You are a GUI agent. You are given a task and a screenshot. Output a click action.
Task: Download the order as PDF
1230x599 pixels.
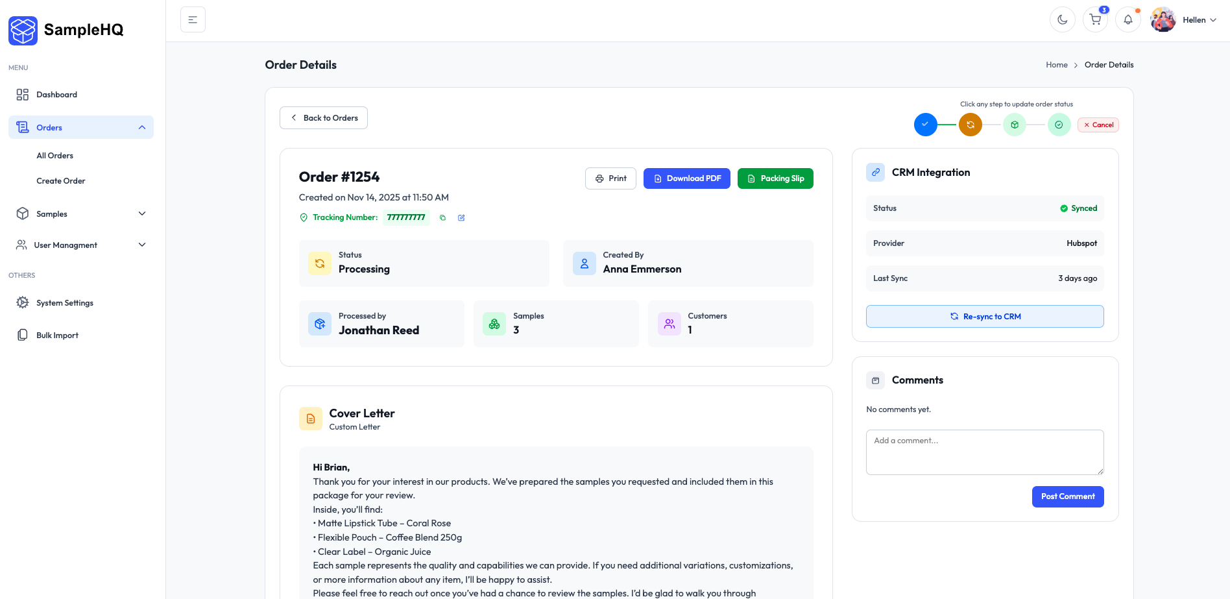(x=686, y=178)
